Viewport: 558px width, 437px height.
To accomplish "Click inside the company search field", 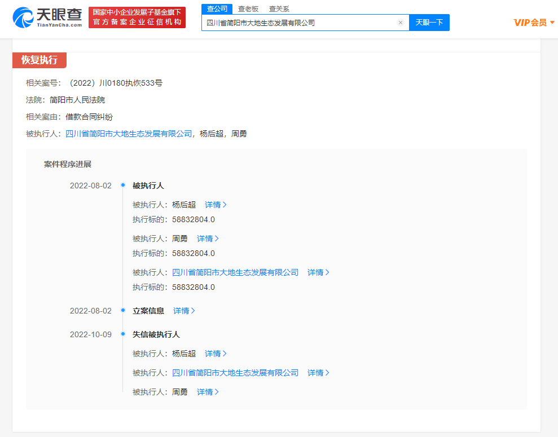I will [299, 23].
